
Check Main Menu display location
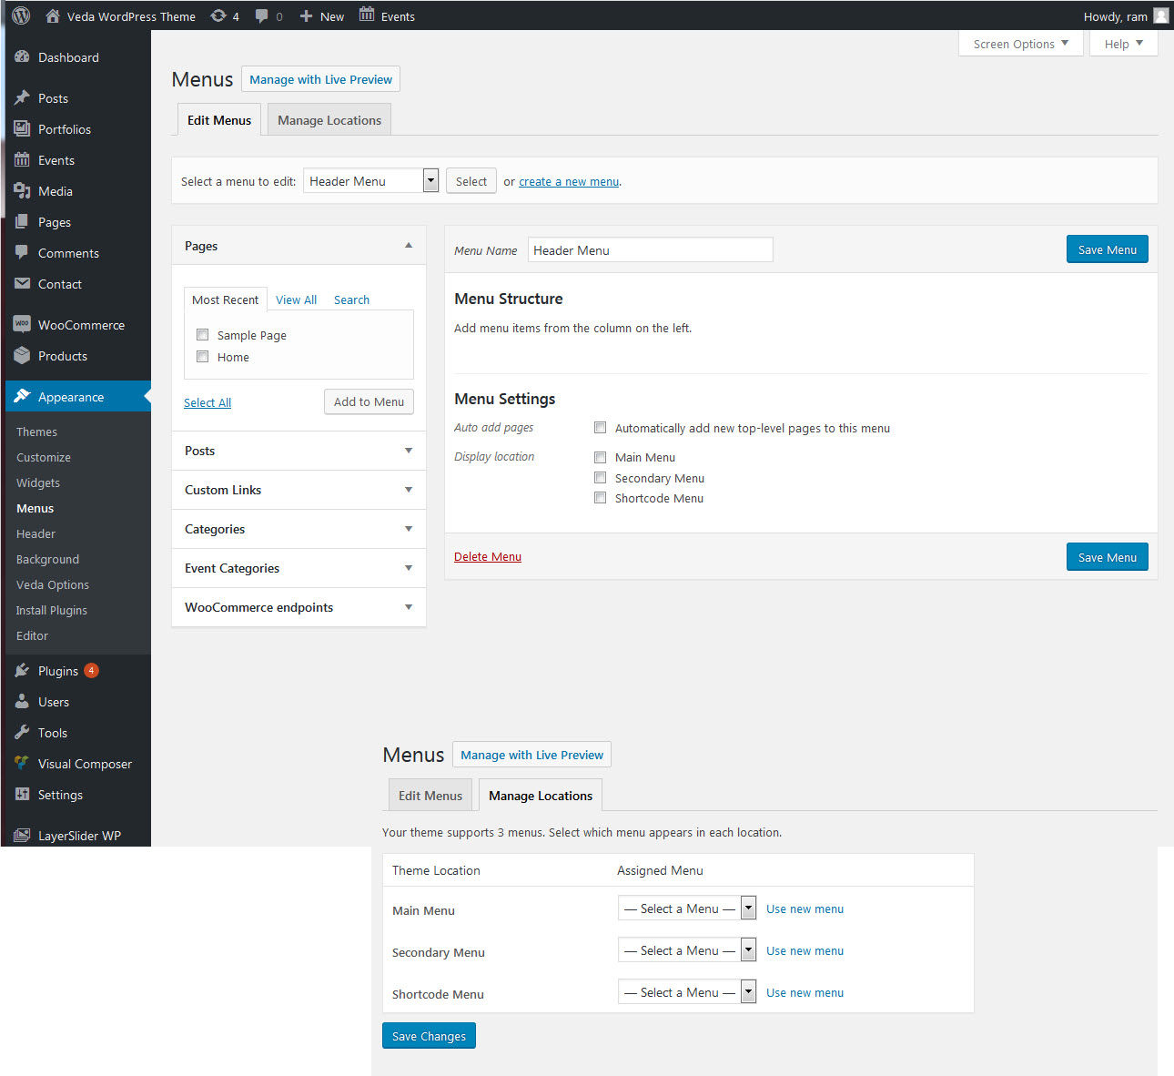click(601, 457)
